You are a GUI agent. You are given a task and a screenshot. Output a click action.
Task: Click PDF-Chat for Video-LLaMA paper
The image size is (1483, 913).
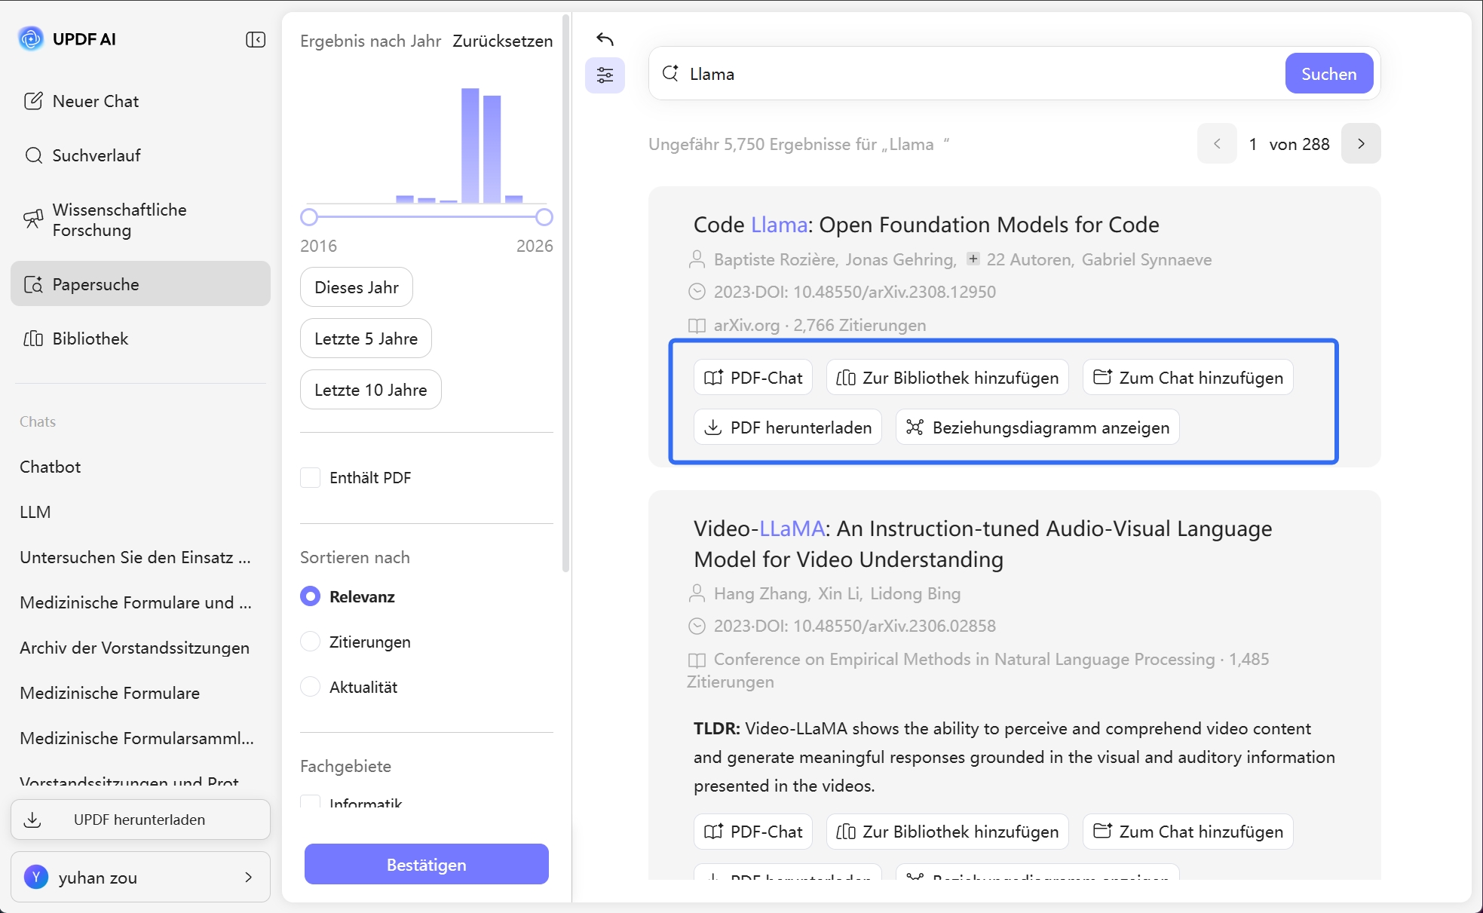[x=753, y=832]
